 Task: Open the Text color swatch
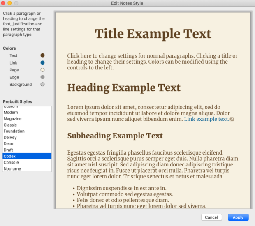click(42, 55)
